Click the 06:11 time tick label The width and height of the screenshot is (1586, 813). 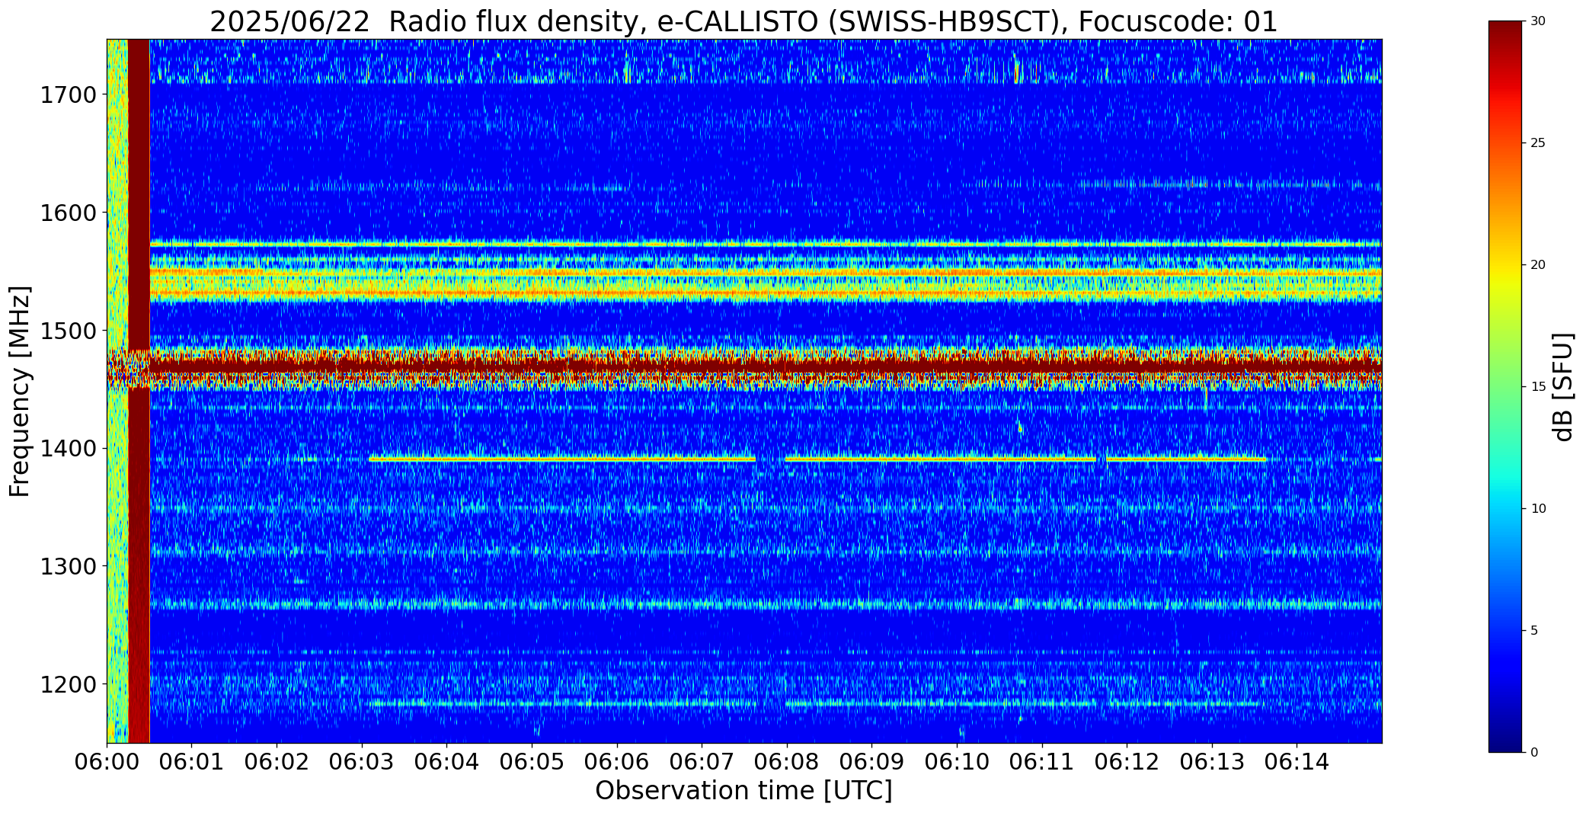click(1041, 762)
